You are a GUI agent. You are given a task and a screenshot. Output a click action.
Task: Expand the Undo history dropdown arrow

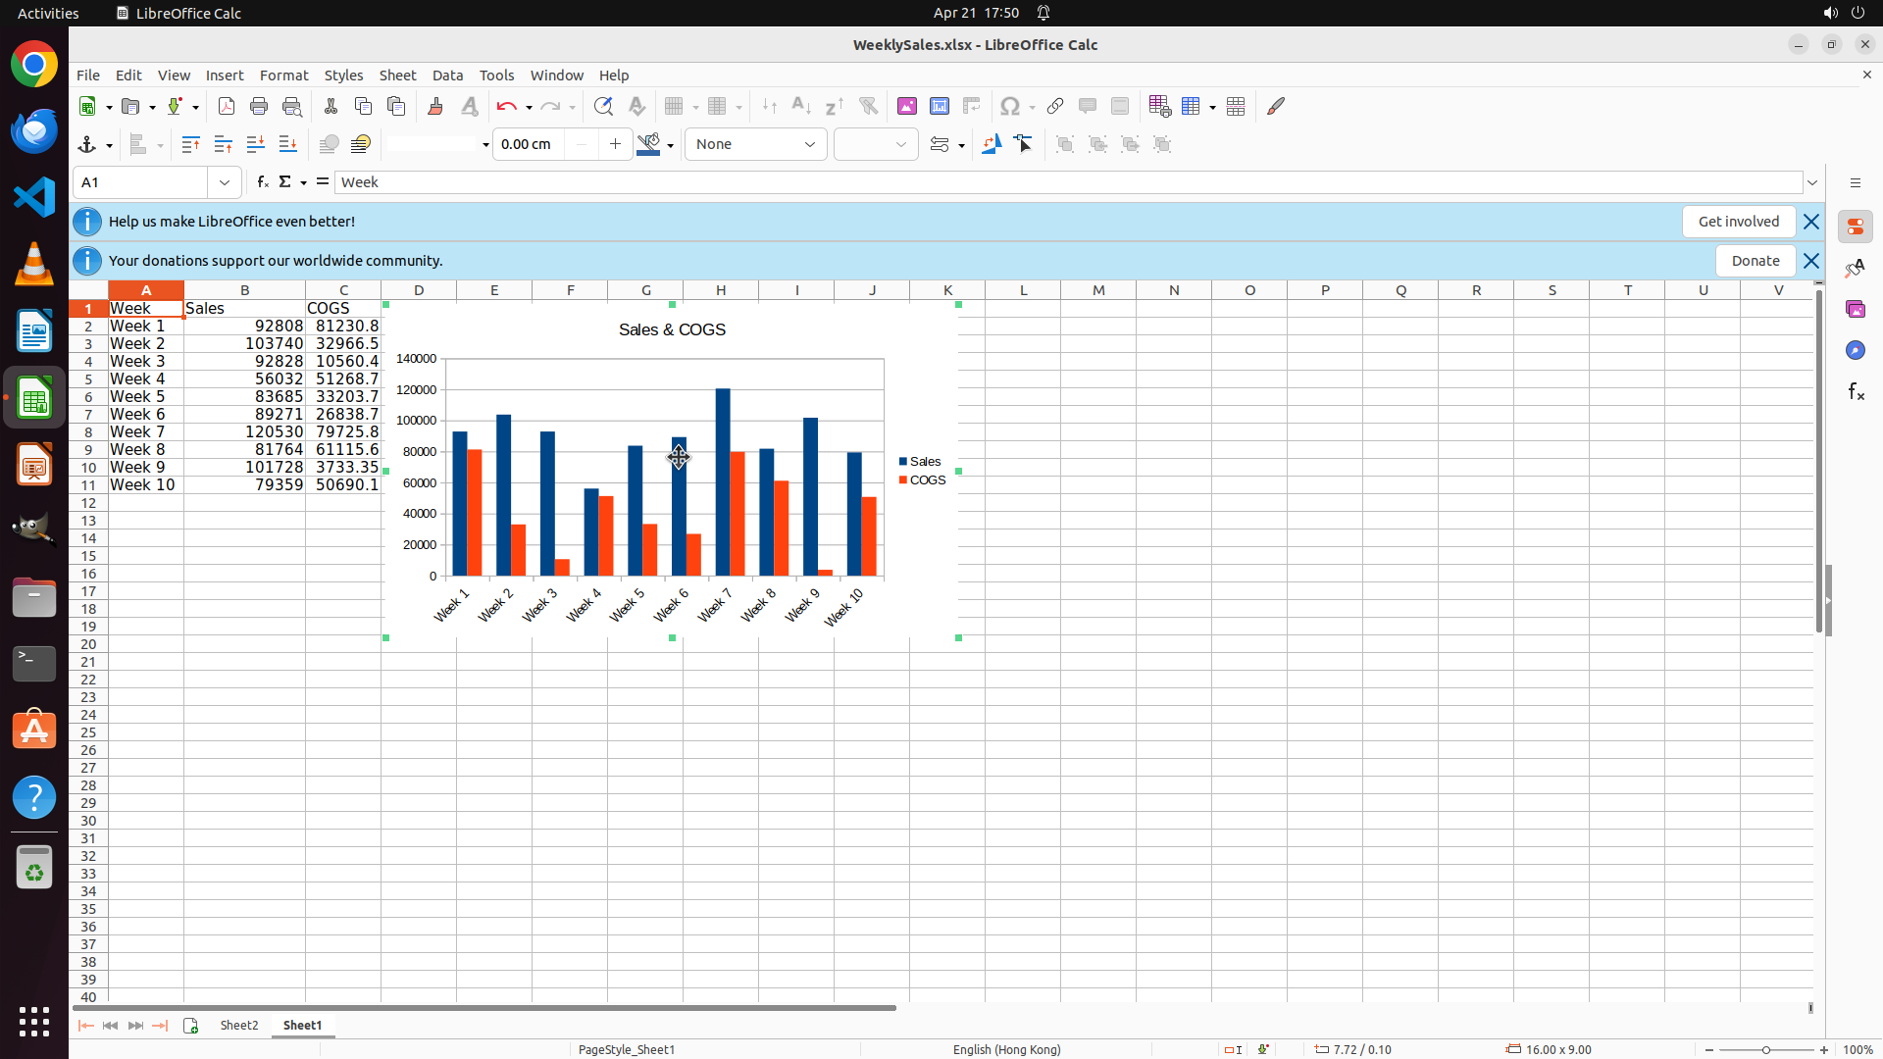coord(529,107)
